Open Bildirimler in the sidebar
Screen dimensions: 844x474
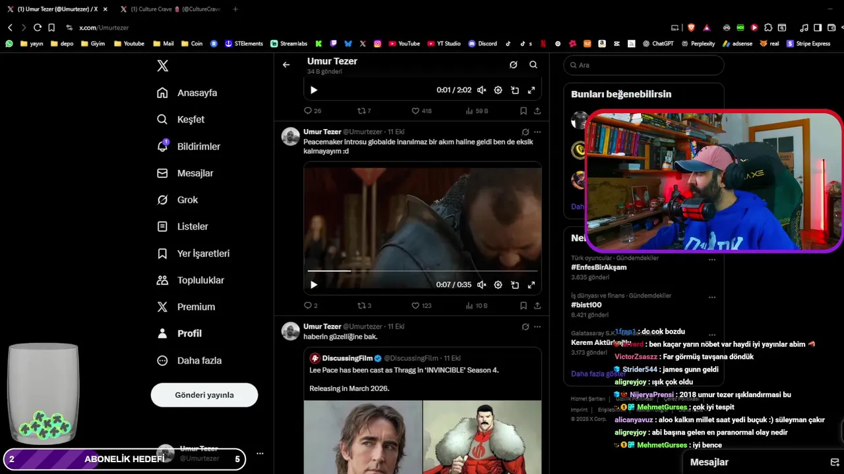pos(189,146)
